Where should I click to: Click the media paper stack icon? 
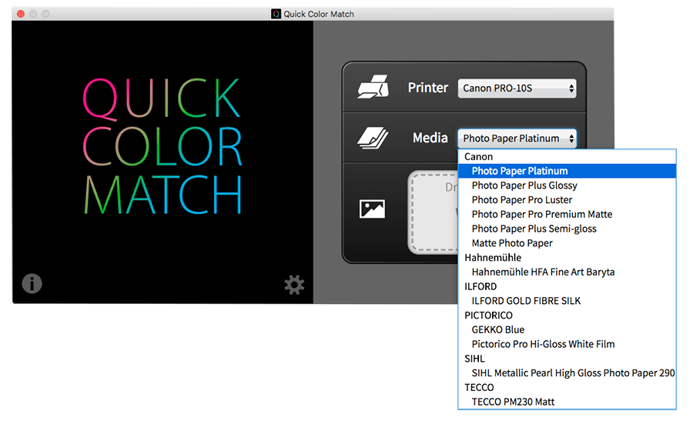click(x=373, y=138)
